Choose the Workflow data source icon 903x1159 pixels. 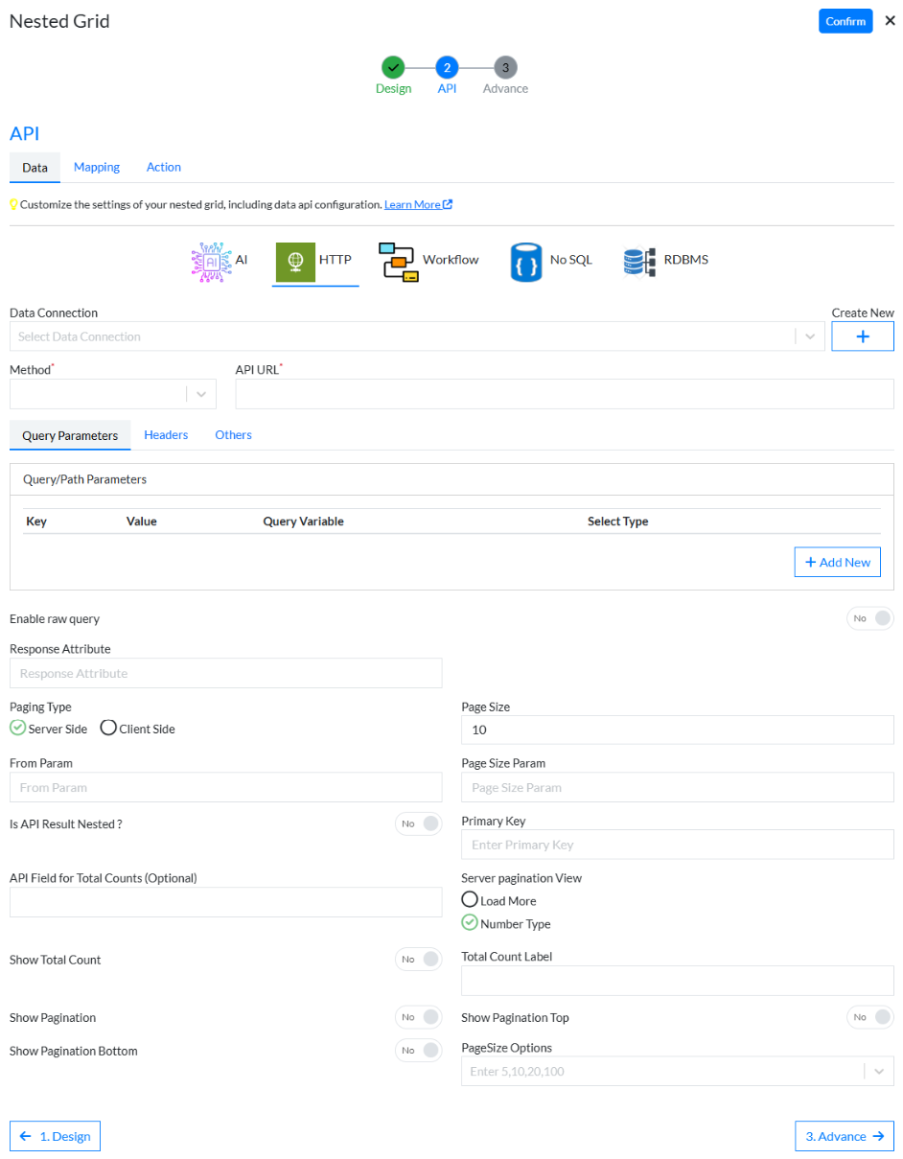click(398, 261)
